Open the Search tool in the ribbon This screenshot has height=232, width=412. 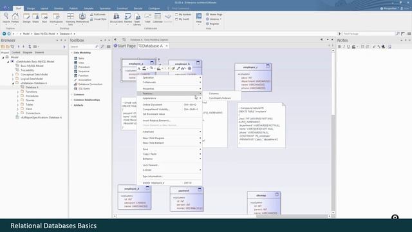(6, 18)
